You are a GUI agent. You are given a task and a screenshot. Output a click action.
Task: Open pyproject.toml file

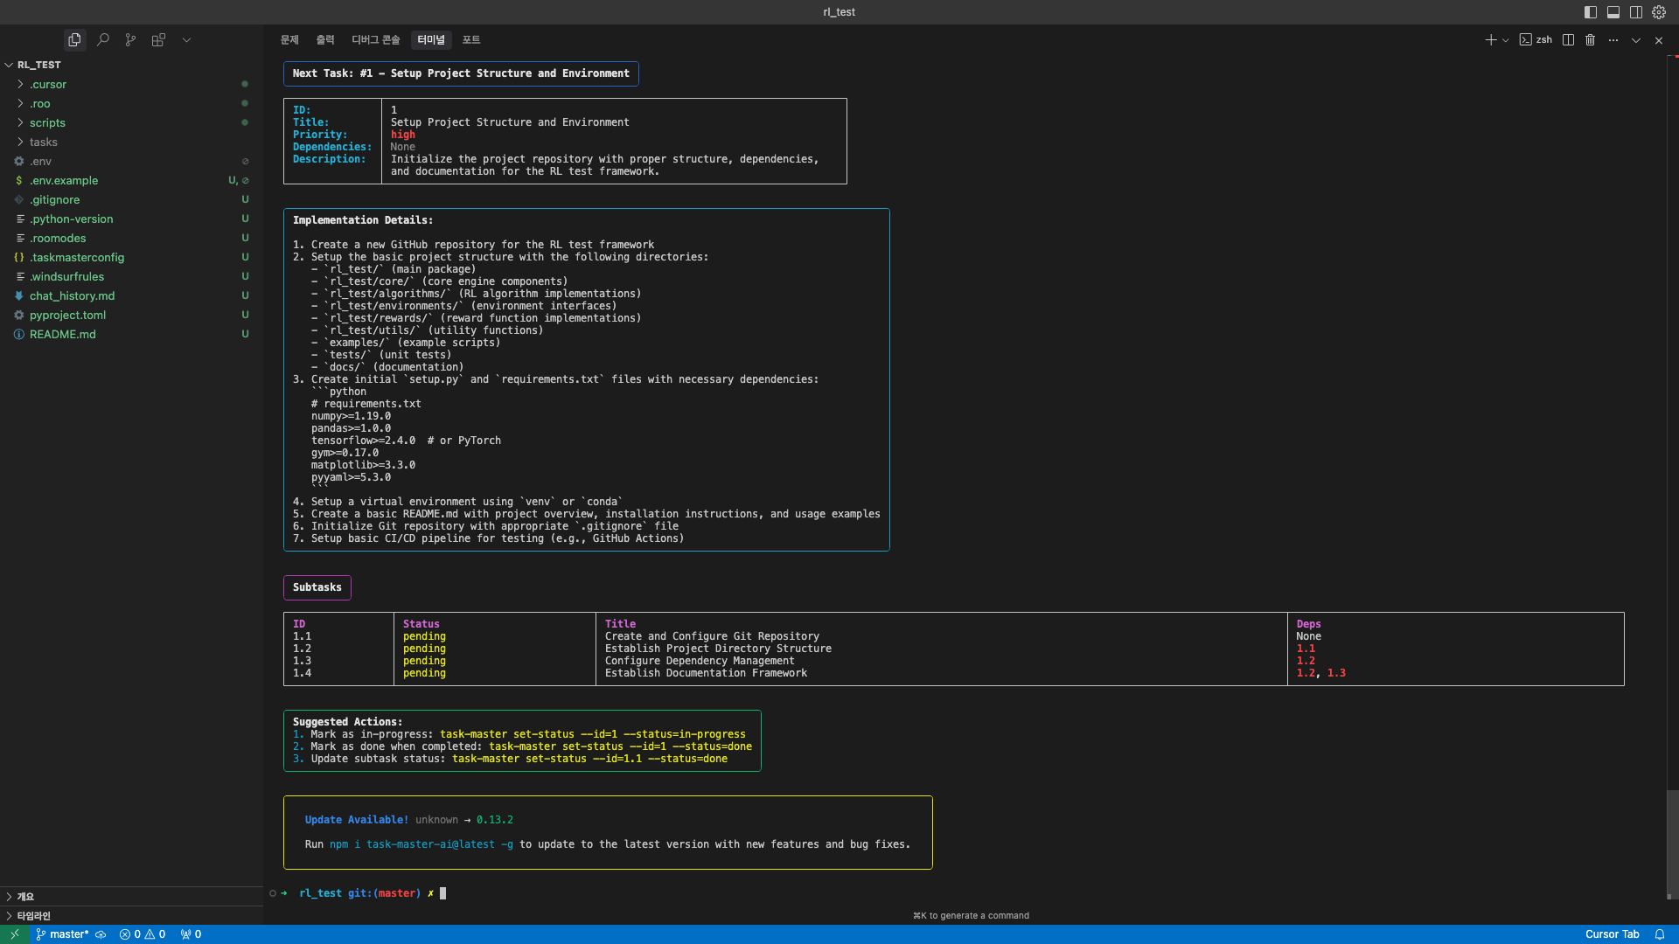tap(131, 316)
